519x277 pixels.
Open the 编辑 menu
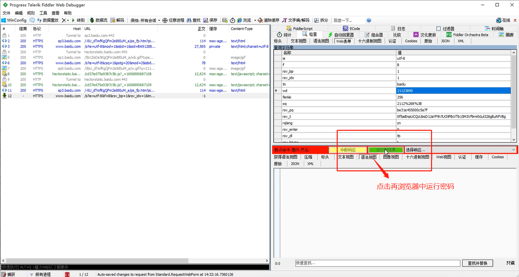pyautogui.click(x=18, y=13)
